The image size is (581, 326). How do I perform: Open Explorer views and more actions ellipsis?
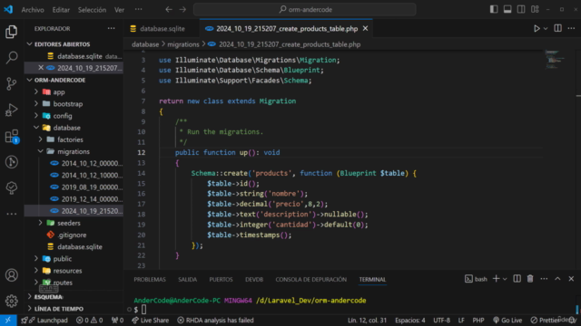111,28
